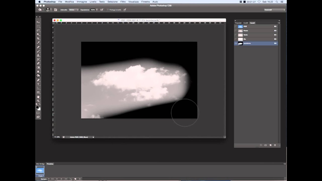Play the timeline animation
The image size is (322, 181).
point(61,179)
